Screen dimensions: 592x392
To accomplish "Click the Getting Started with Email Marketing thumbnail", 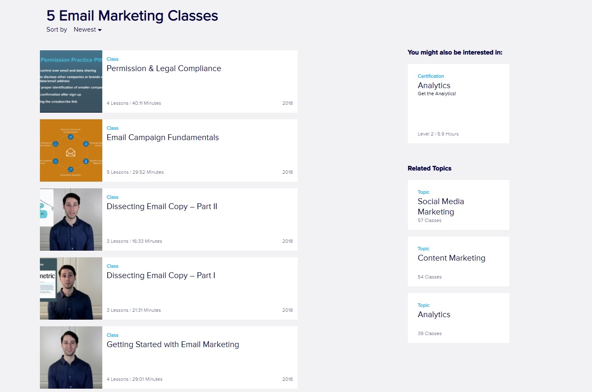I will click(71, 357).
